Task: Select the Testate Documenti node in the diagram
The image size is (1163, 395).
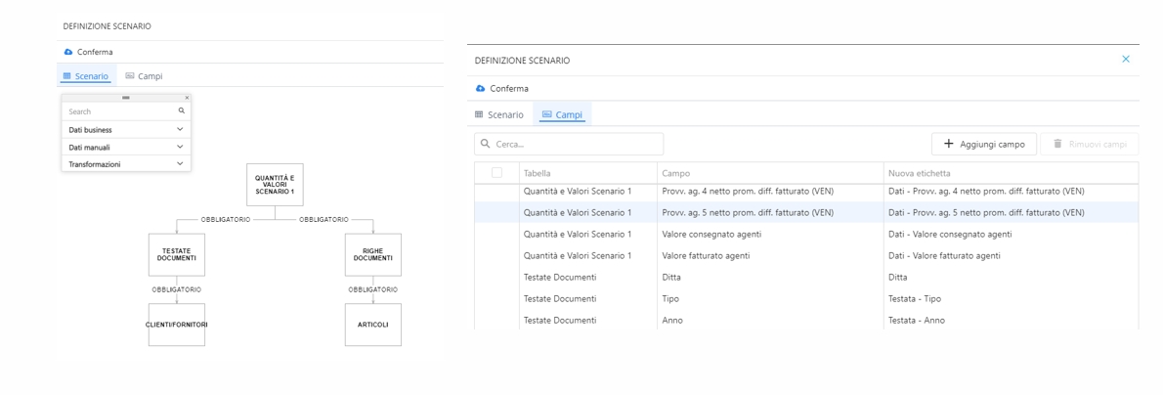Action: coord(177,254)
